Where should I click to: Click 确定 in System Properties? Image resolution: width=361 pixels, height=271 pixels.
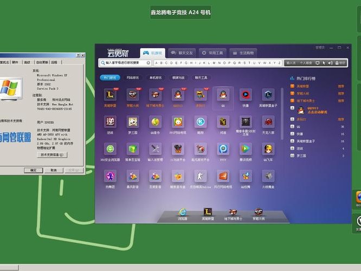[x=34, y=170]
